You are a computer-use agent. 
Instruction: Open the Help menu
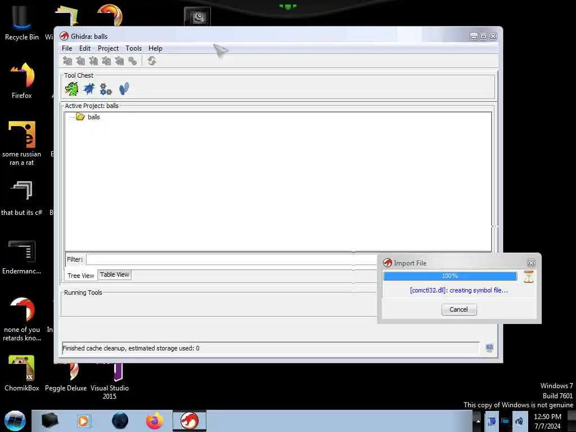point(155,48)
